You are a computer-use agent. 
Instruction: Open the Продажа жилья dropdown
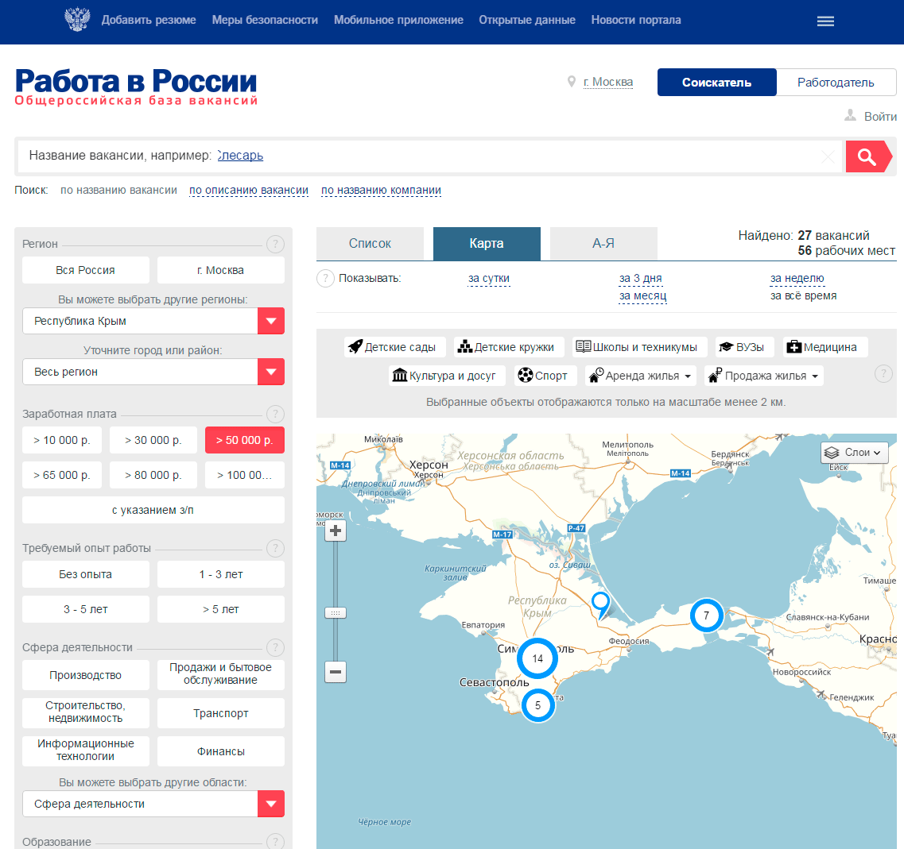(x=764, y=376)
